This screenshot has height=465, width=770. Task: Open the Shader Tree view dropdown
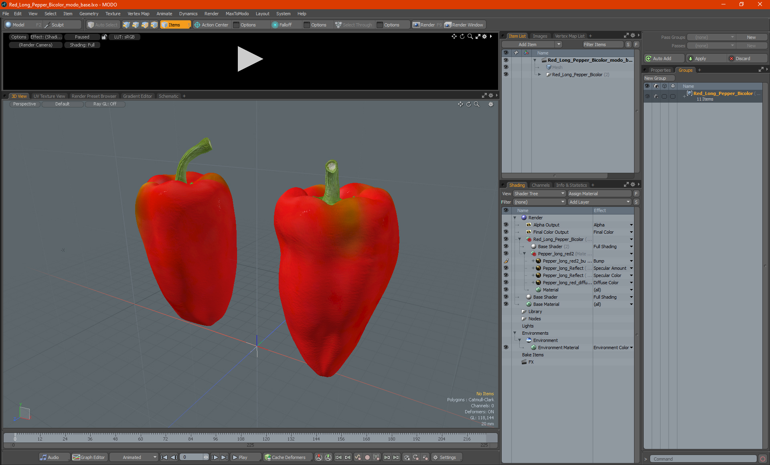(539, 194)
